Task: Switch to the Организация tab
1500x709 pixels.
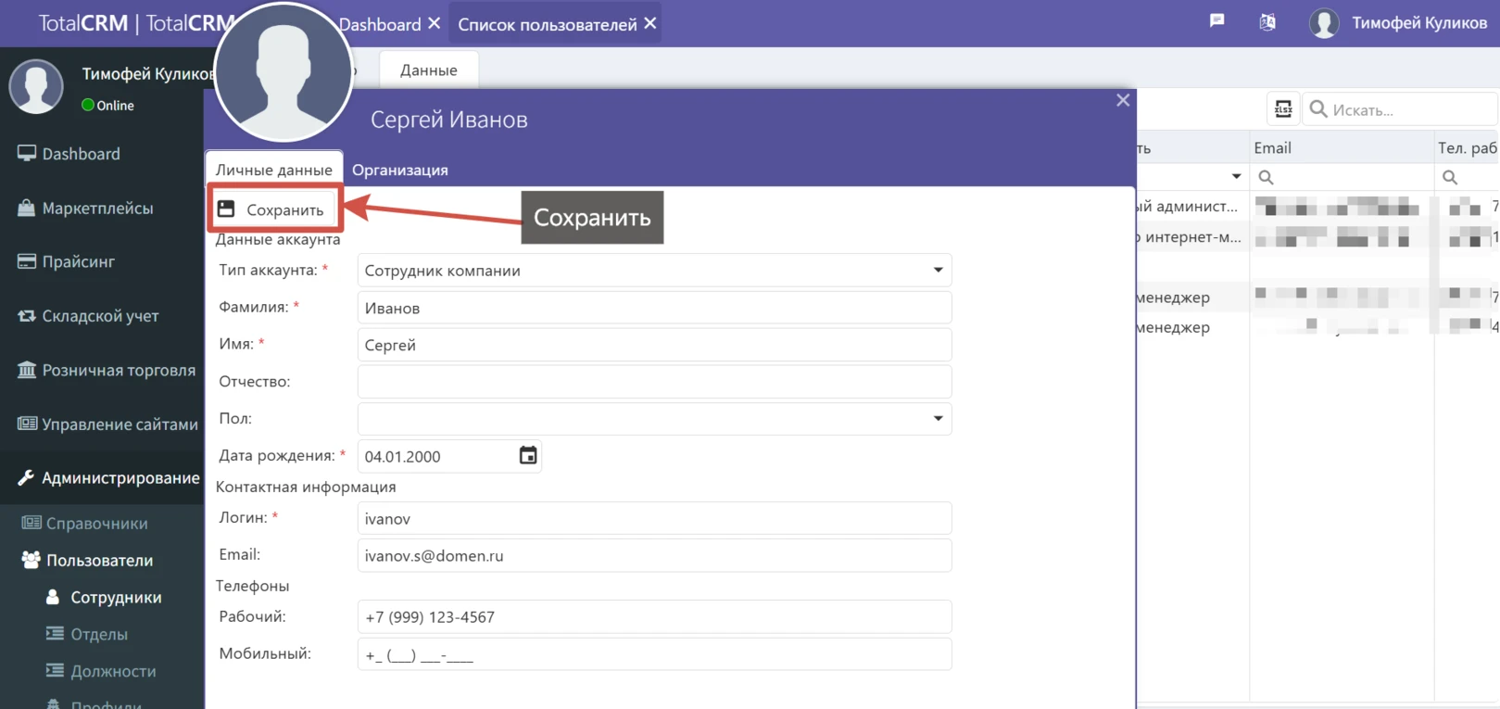Action: click(x=400, y=170)
